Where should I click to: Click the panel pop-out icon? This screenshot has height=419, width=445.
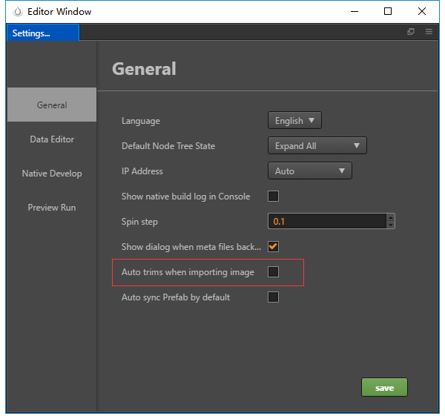[x=411, y=33]
